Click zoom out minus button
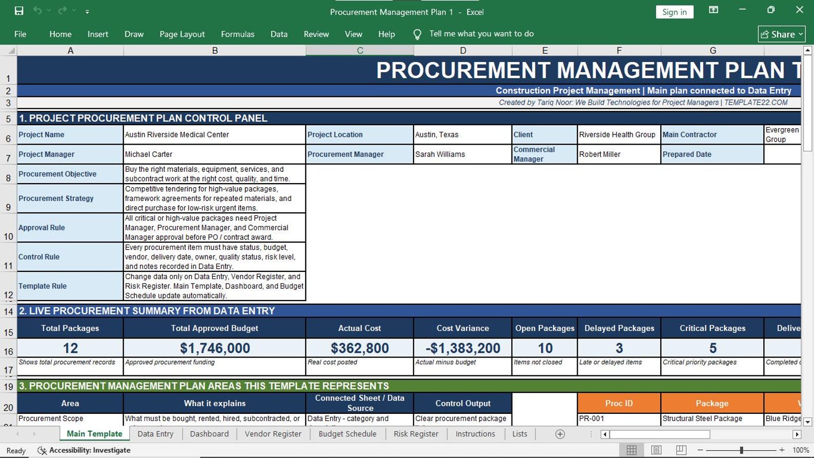The height and width of the screenshot is (458, 814). coord(700,450)
